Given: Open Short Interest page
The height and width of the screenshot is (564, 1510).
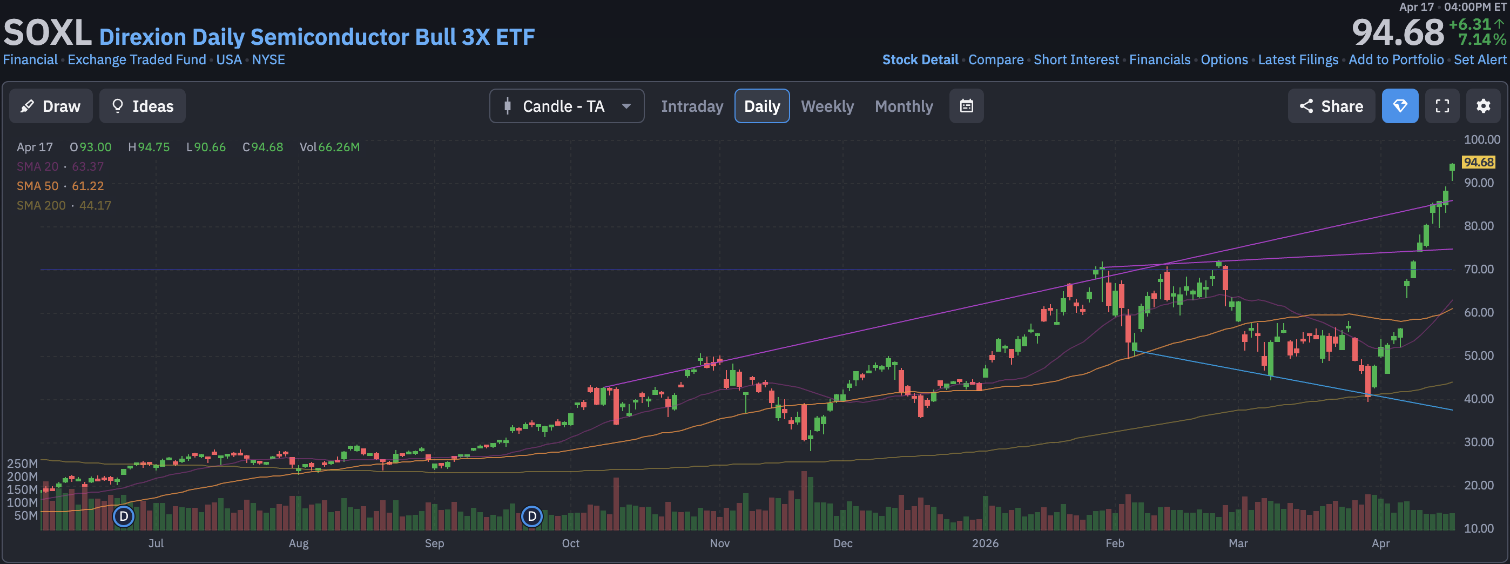Looking at the screenshot, I should coord(1076,60).
